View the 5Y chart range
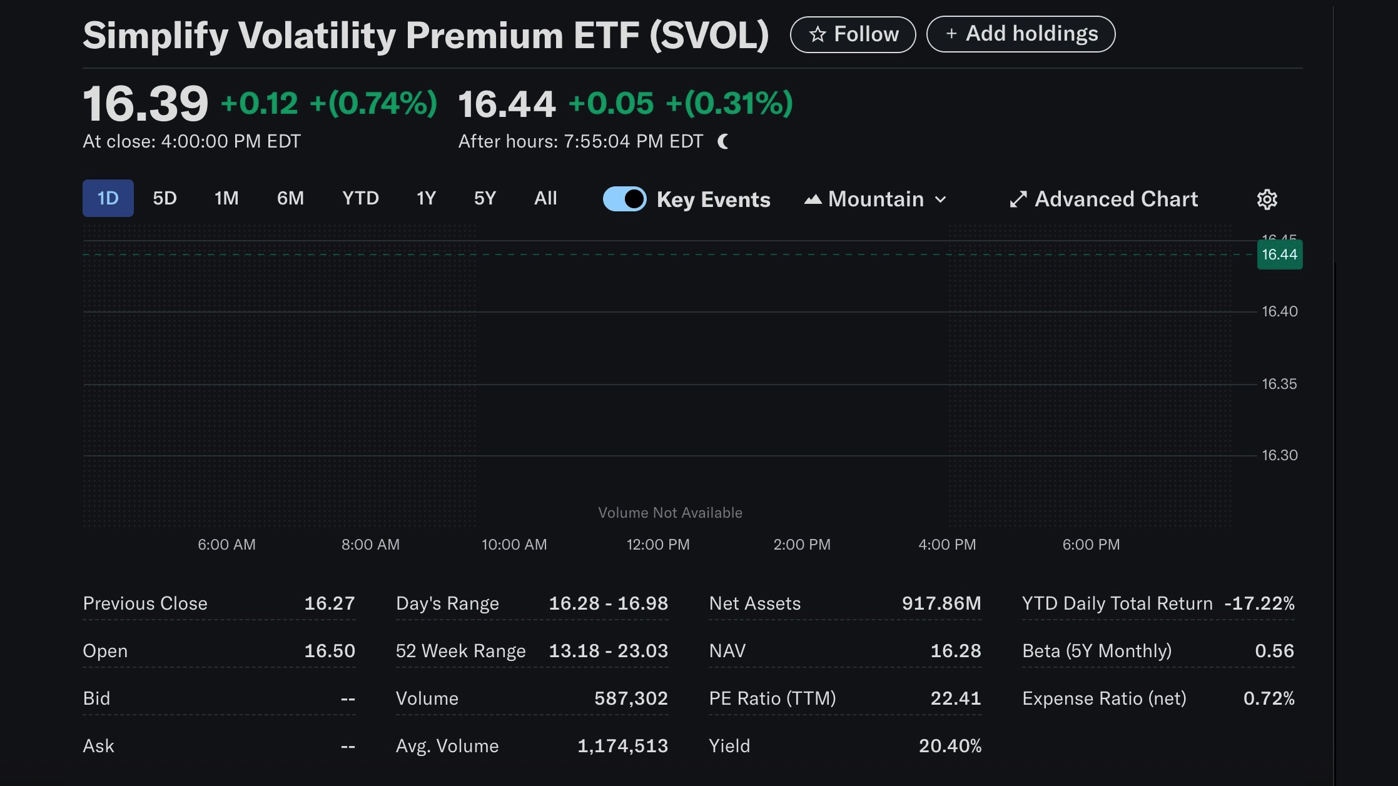 click(x=485, y=198)
